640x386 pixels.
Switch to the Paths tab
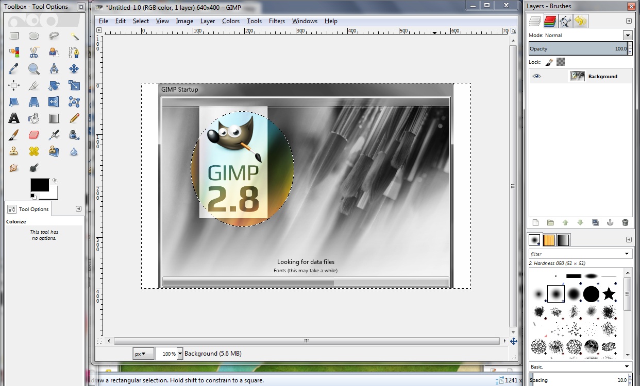coord(565,21)
